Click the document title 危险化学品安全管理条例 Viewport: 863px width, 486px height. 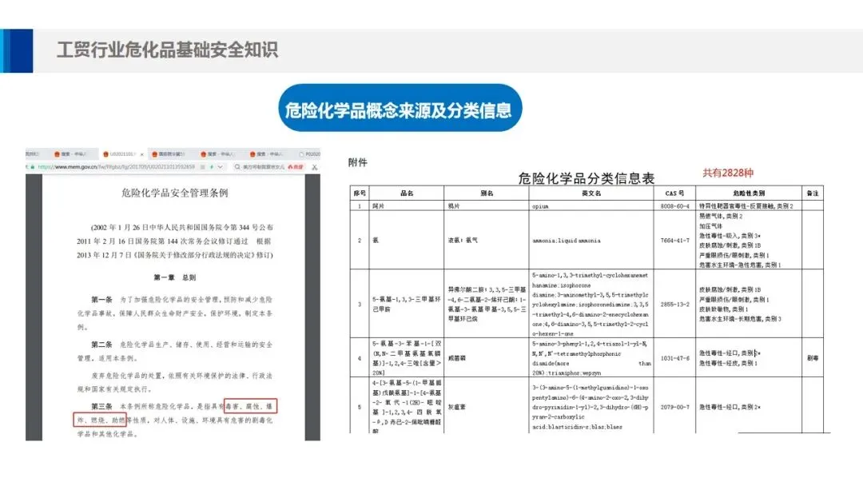tap(174, 193)
